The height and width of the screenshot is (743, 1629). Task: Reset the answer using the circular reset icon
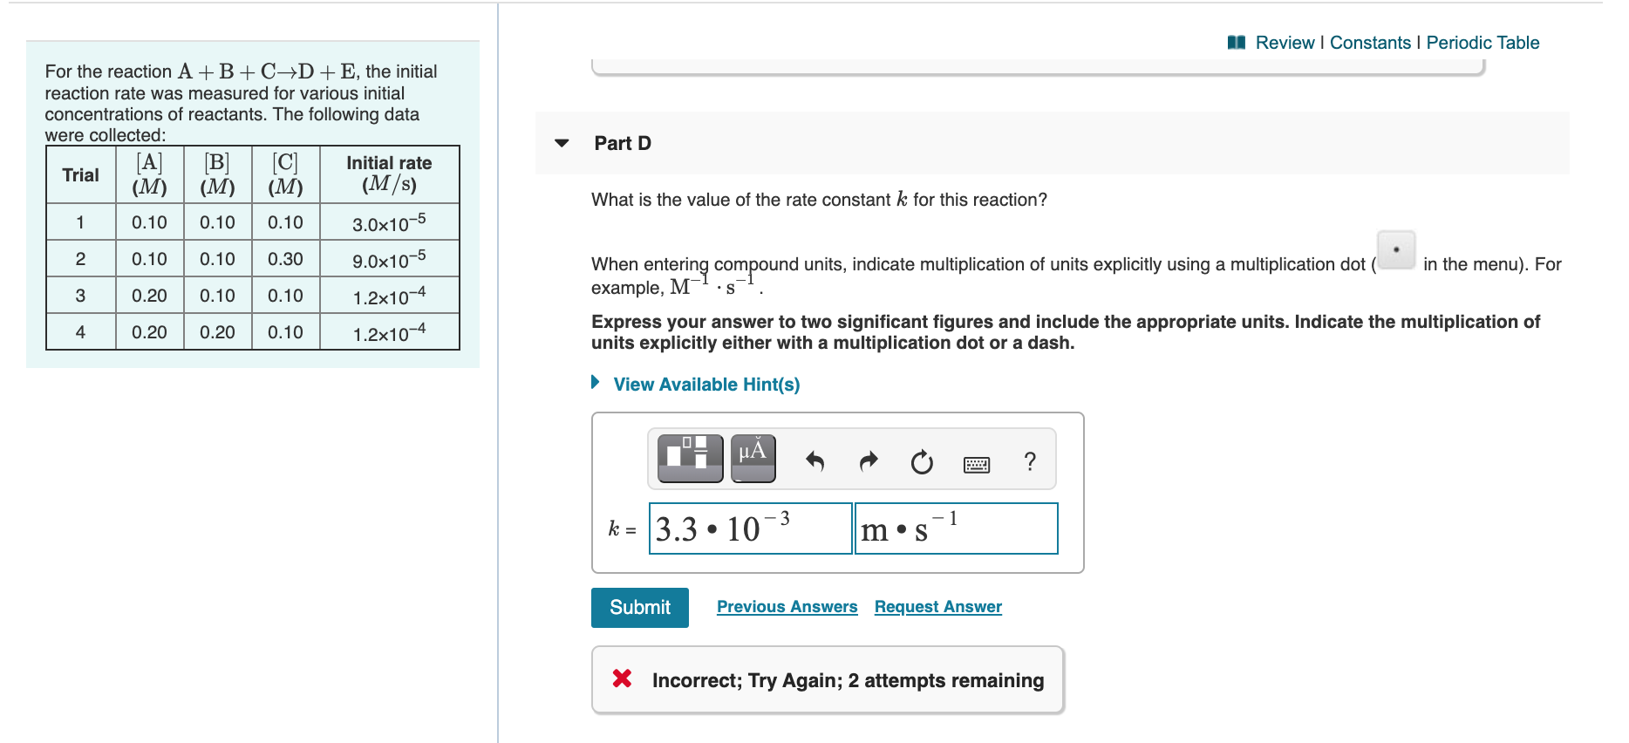922,462
